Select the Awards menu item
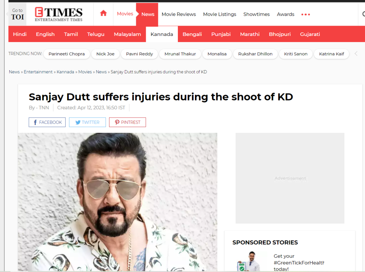 point(286,14)
